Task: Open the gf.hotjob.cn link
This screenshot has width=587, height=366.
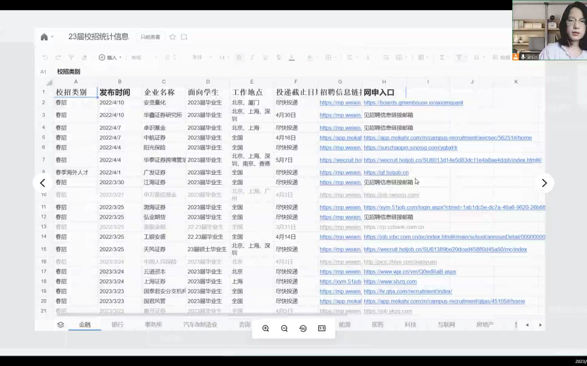Action: 386,172
